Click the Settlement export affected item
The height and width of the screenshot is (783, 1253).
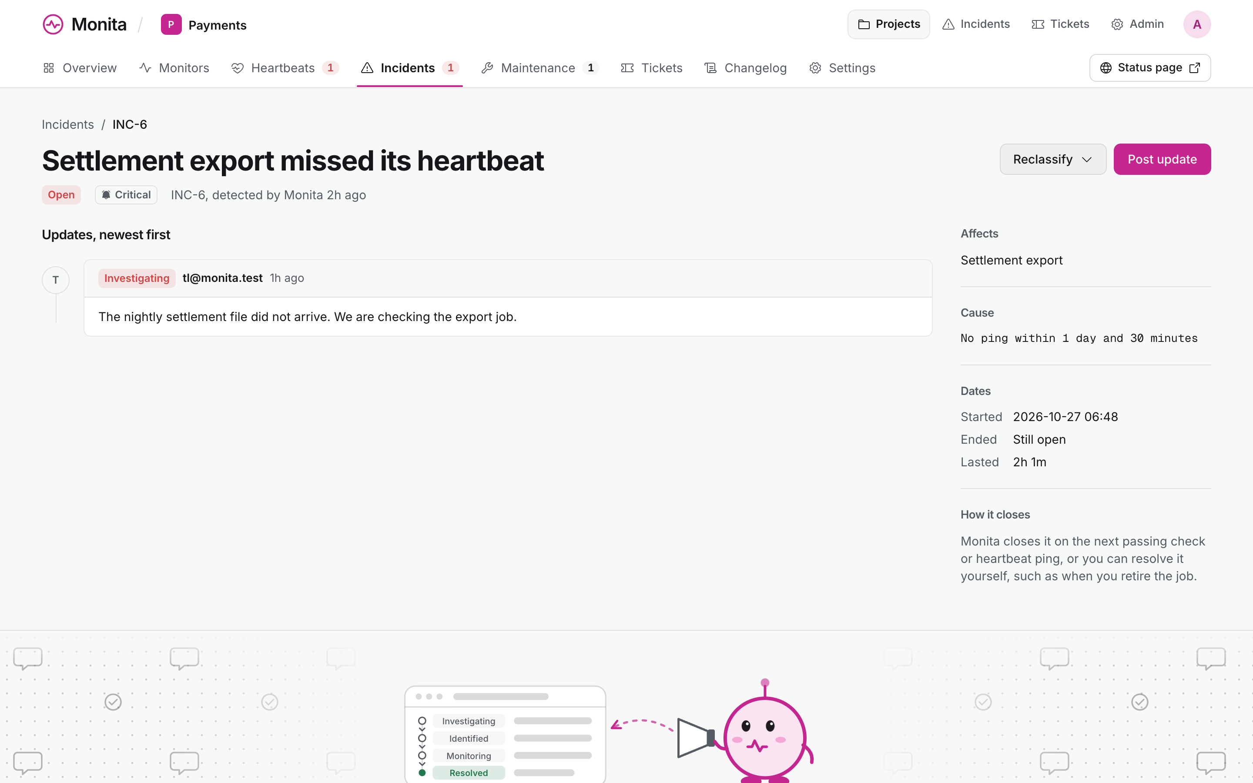[x=1011, y=260]
